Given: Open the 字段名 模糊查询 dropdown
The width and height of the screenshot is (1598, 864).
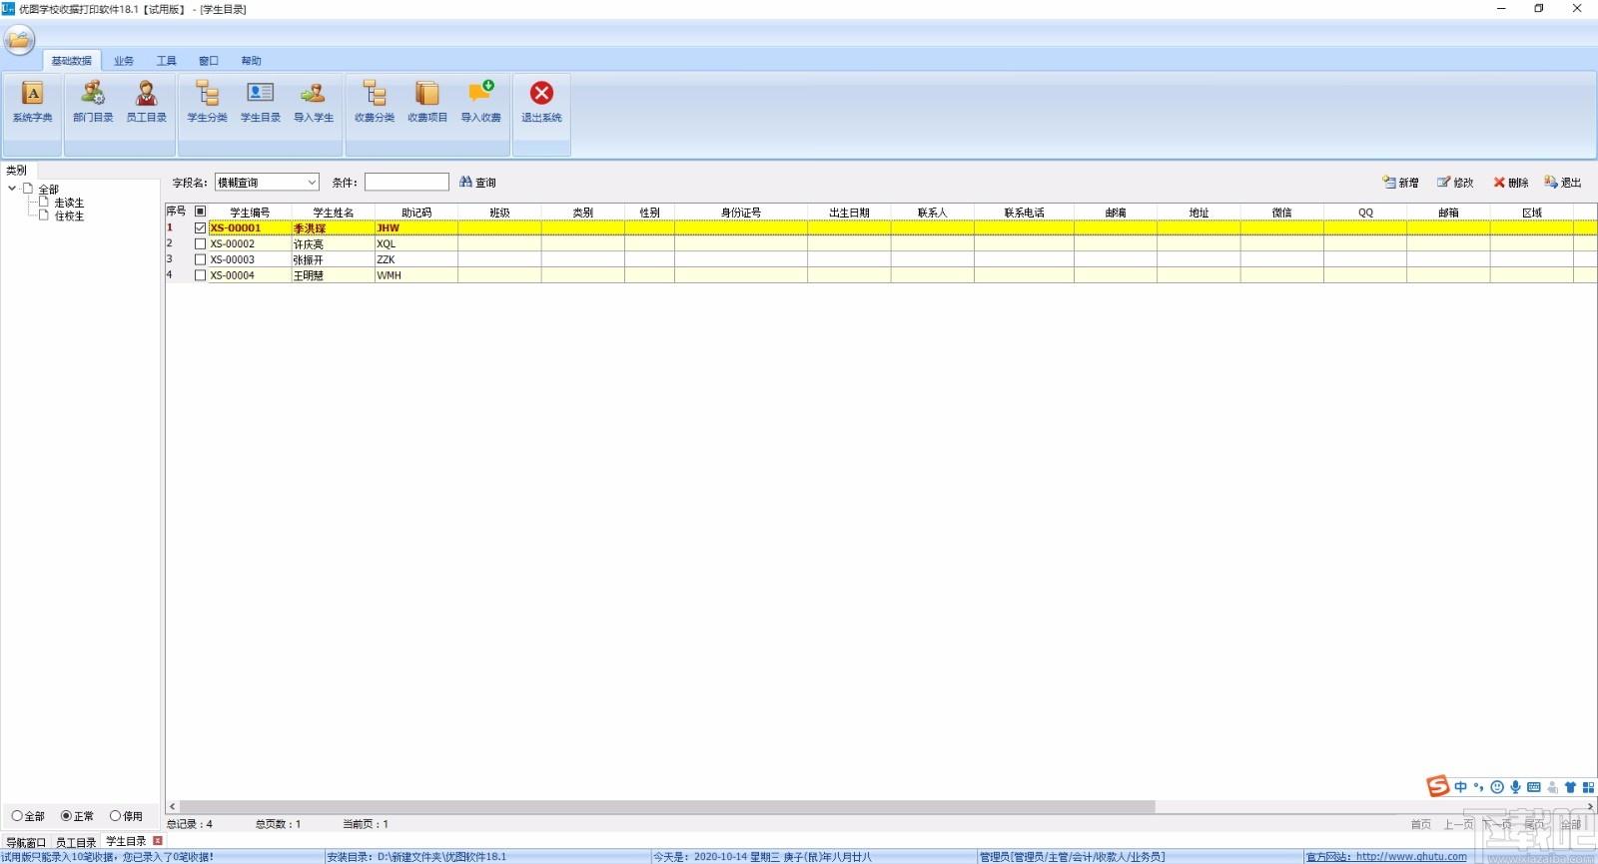Looking at the screenshot, I should pos(267,183).
